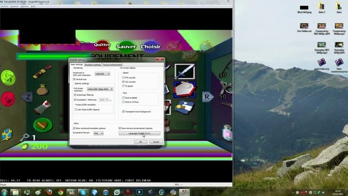Click the quiver item in game

(42, 72)
